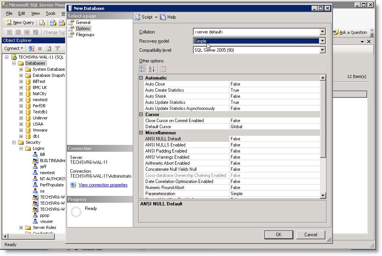Image resolution: width=382 pixels, height=256 pixels.
Task: Select the Options page
Action: [83, 29]
